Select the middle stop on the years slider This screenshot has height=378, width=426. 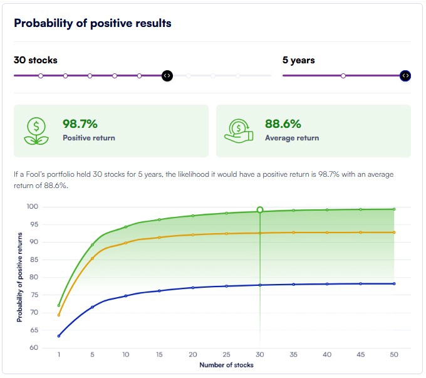point(343,76)
